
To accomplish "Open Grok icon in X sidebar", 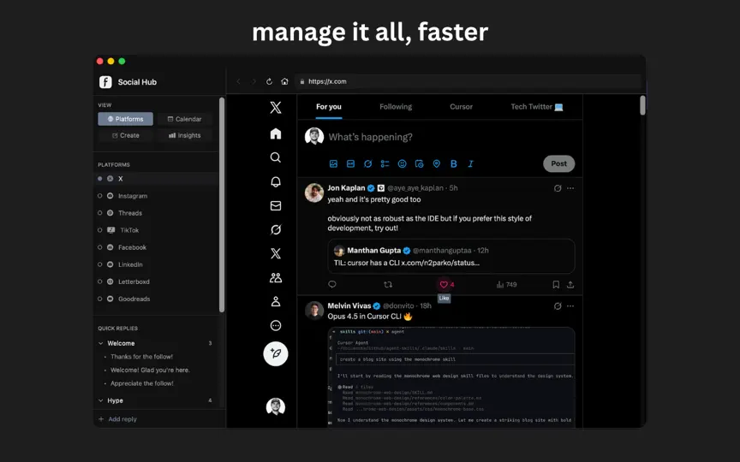I will 276,229.
